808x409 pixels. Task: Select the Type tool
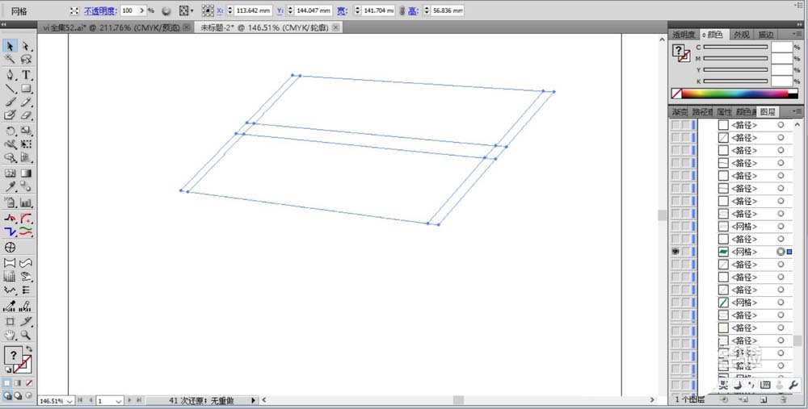coord(26,75)
